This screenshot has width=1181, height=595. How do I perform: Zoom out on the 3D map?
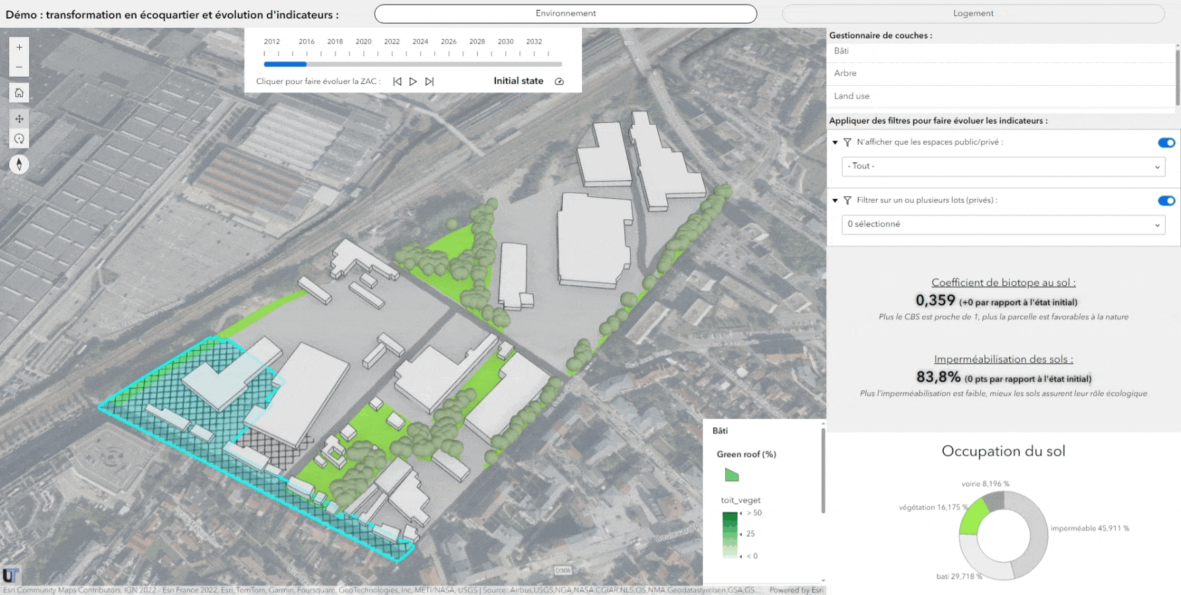19,67
